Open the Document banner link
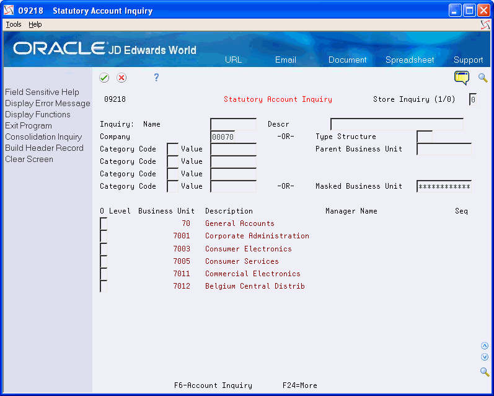Viewport: 494px width, 396px height. coord(347,60)
